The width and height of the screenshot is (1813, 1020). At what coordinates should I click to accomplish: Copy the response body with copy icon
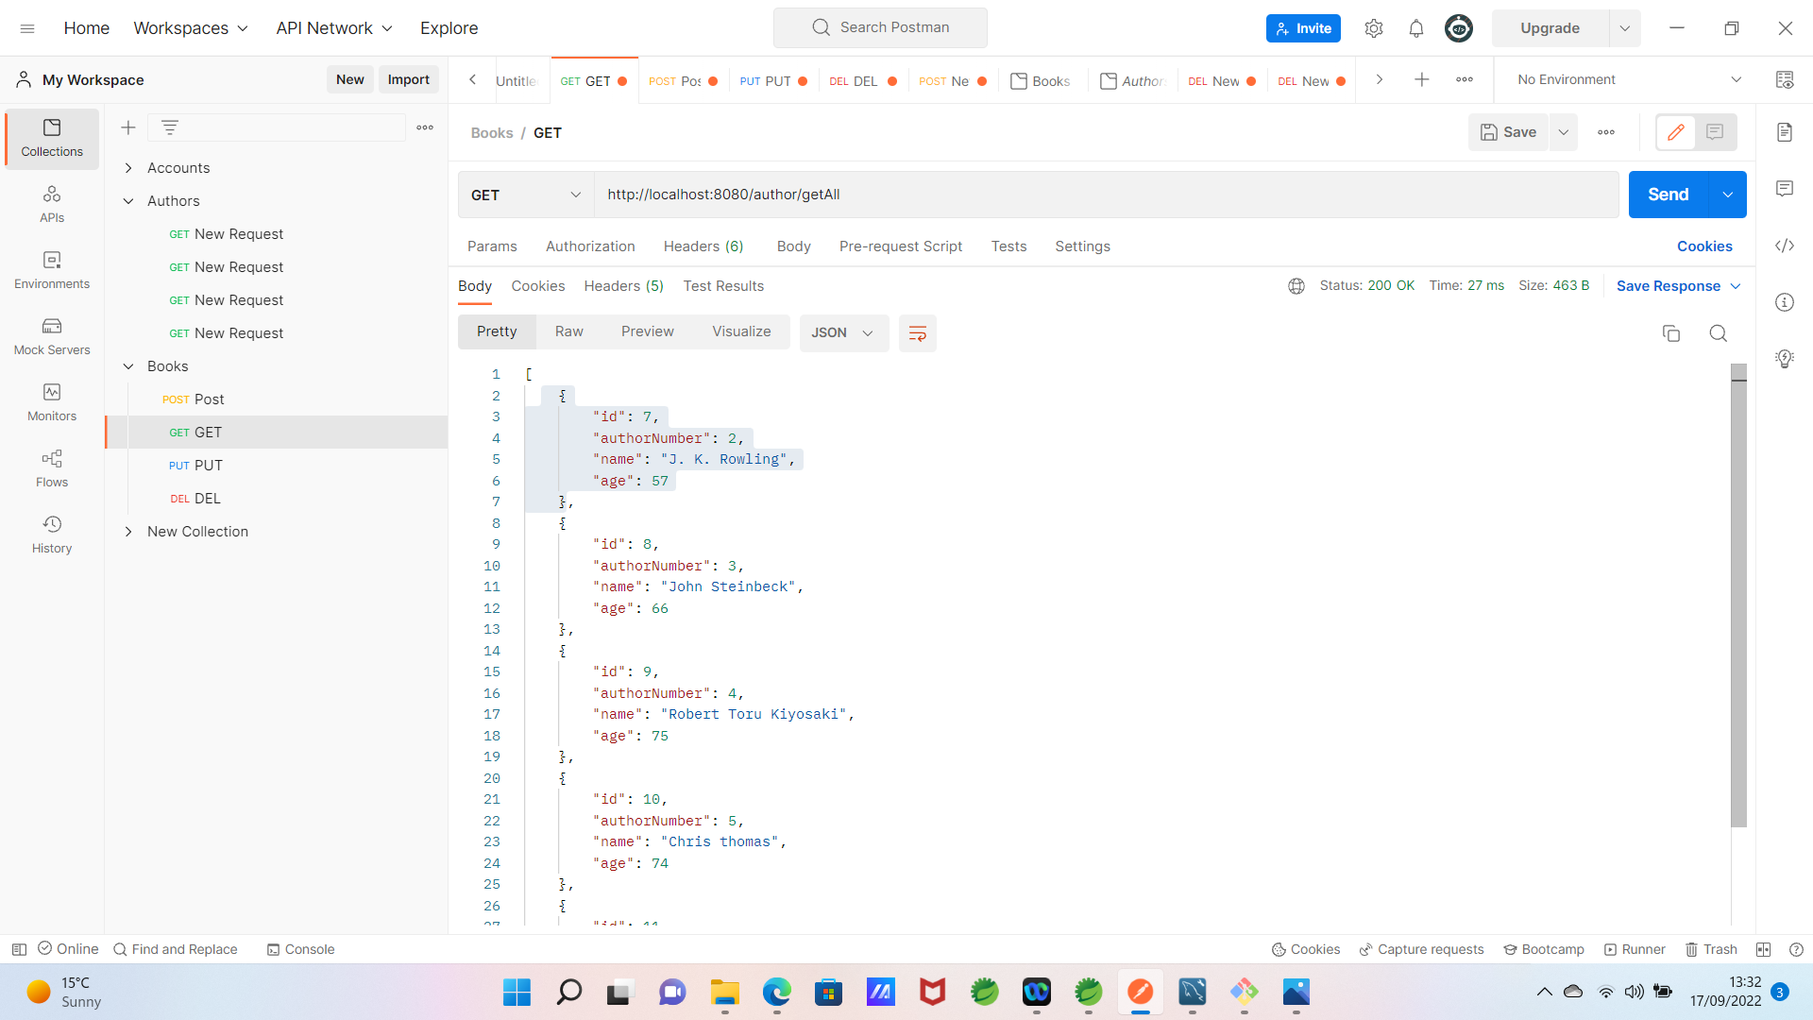pyautogui.click(x=1671, y=333)
